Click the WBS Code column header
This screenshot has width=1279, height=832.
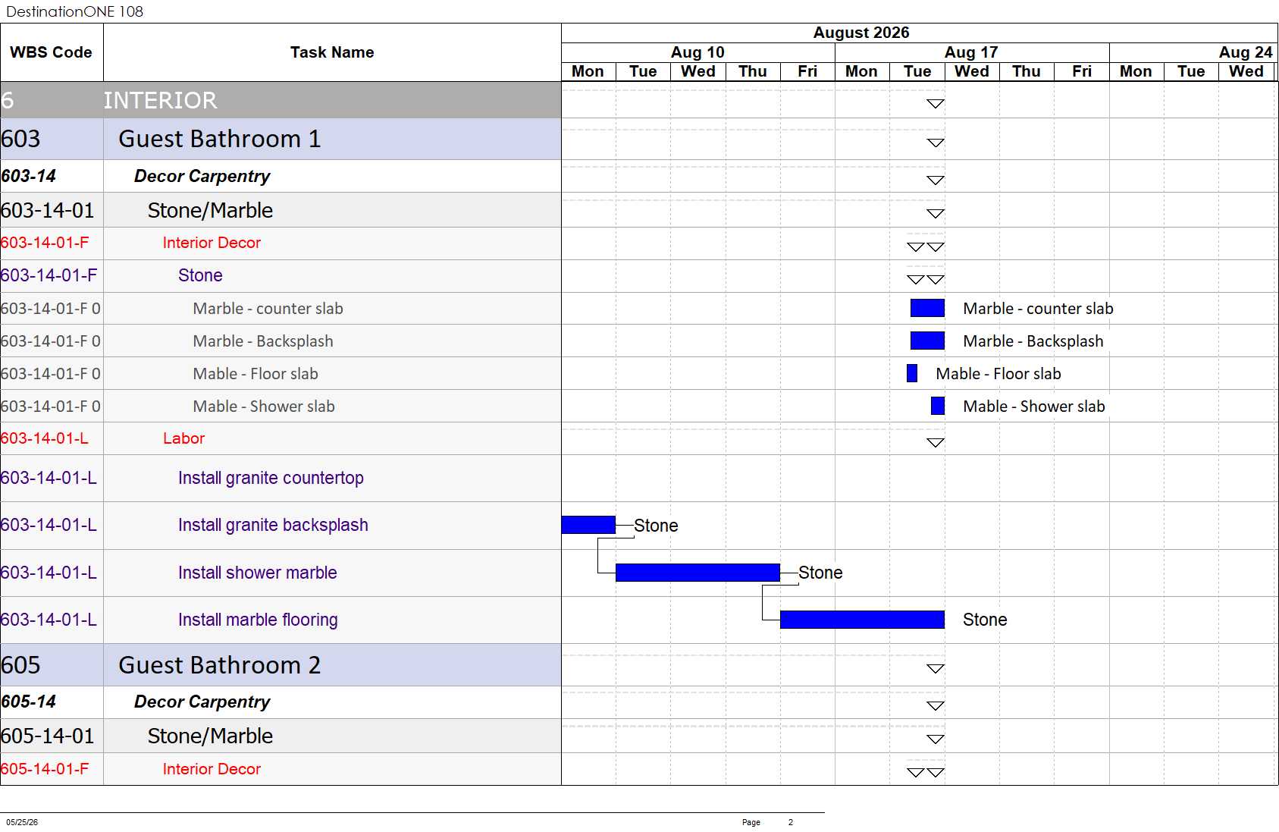[52, 52]
